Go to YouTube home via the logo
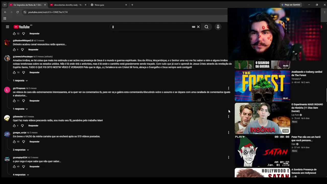Screen dimensions: 327x184 22,27
